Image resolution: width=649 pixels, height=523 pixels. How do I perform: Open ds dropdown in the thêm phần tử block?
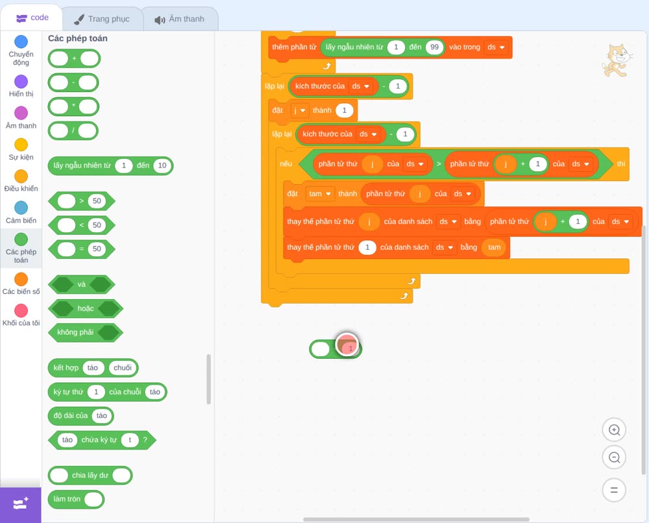(496, 47)
